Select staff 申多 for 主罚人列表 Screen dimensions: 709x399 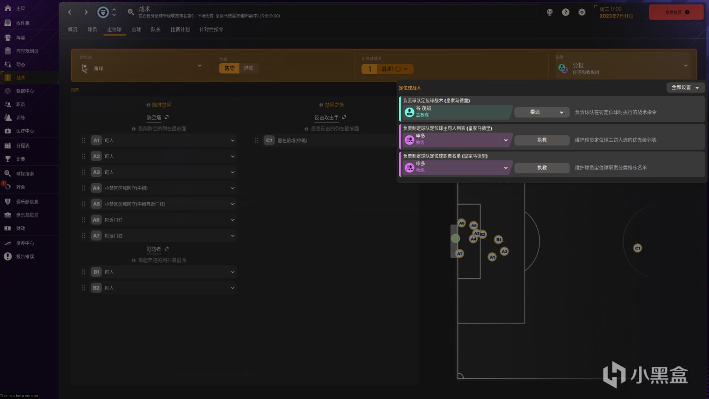point(457,139)
